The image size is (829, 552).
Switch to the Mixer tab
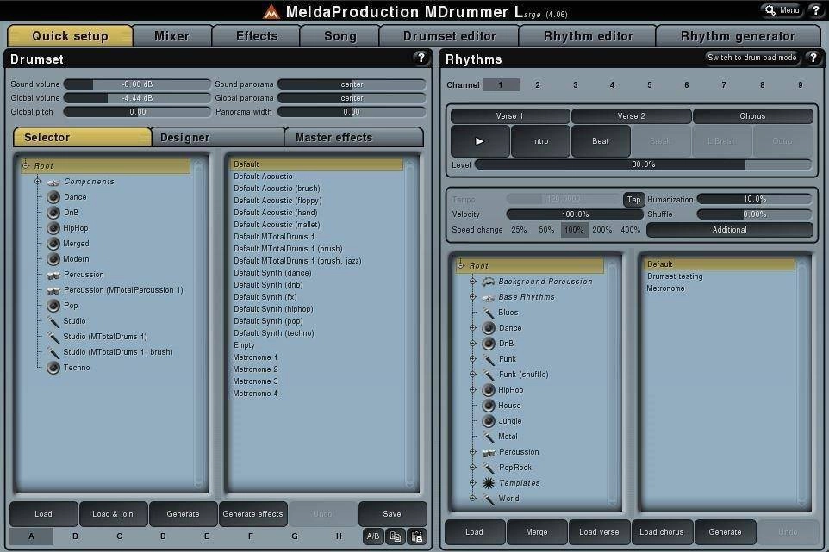click(x=171, y=36)
